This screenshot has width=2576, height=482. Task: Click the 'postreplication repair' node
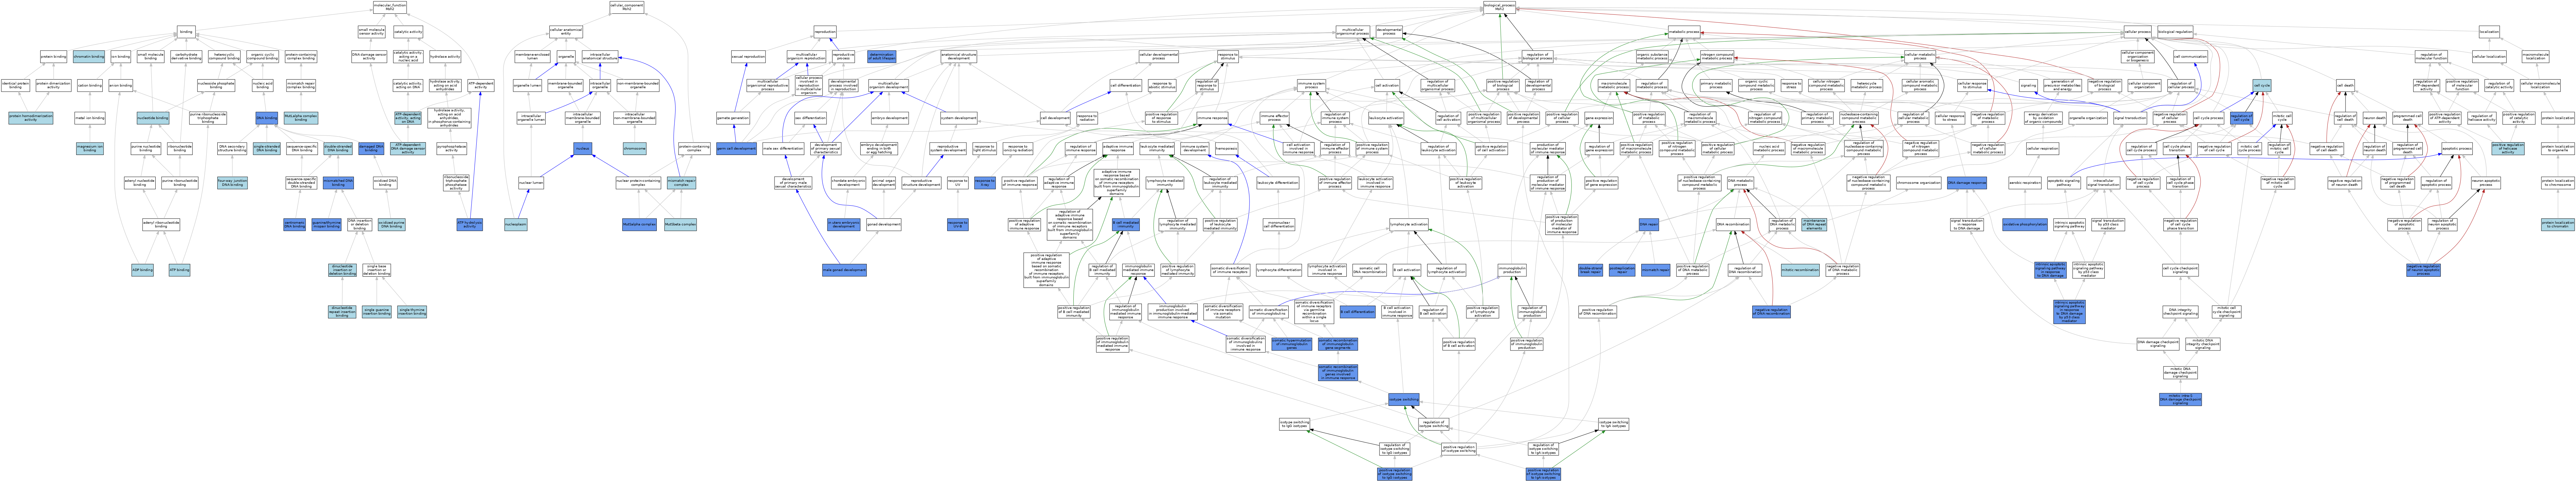(x=1622, y=270)
